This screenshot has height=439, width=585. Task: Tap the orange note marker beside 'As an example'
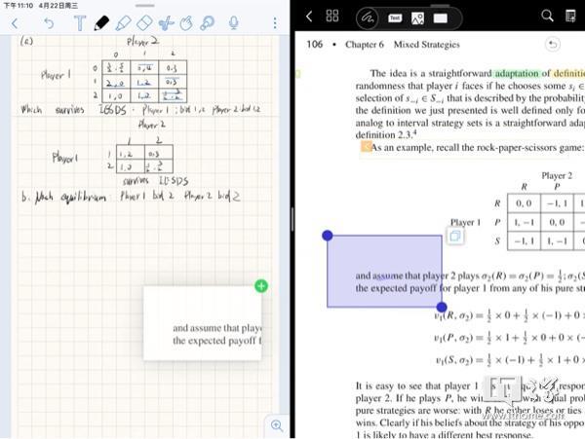[x=366, y=147]
